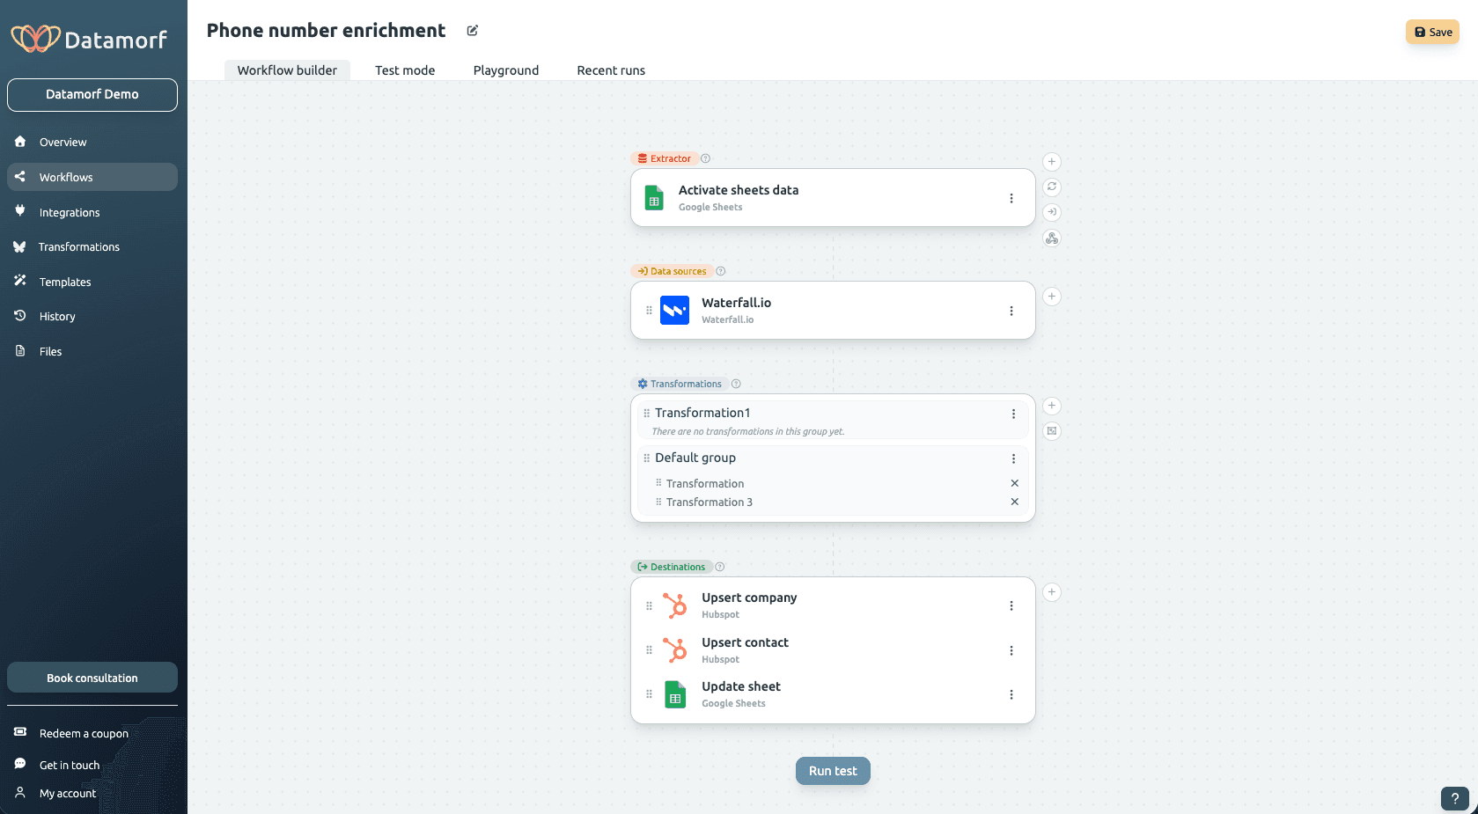Click the help icon next to Data sources label

point(720,271)
